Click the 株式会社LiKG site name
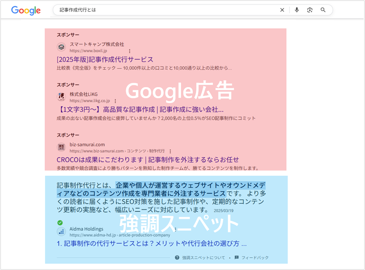This screenshot has height=270, width=365. pos(84,94)
